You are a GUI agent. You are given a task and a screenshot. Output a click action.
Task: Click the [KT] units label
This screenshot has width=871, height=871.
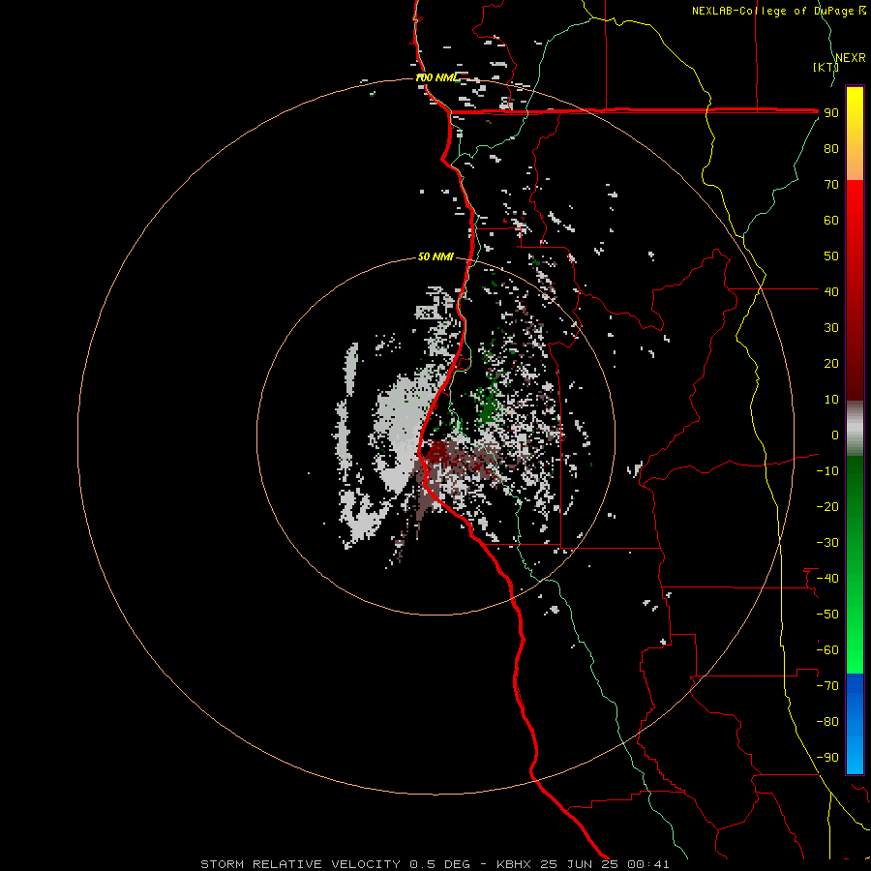click(x=826, y=67)
